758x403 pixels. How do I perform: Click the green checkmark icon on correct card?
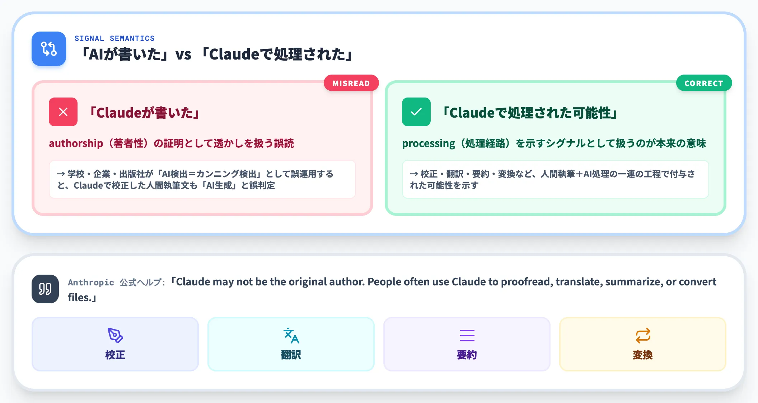416,112
